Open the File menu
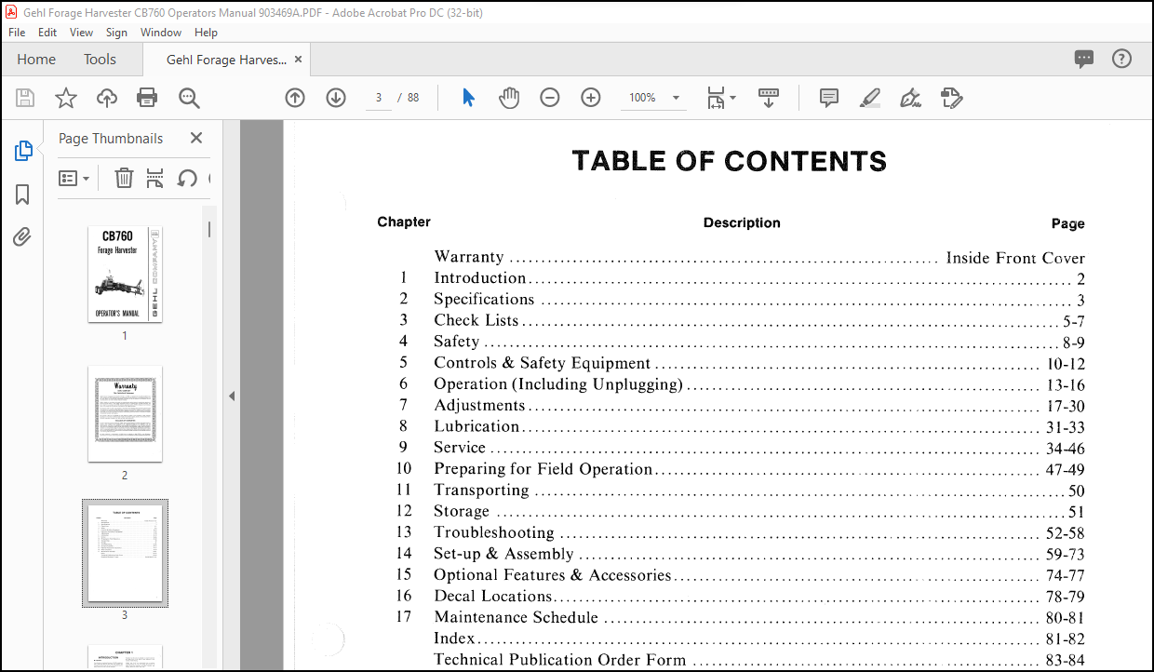1154x672 pixels. [x=17, y=32]
